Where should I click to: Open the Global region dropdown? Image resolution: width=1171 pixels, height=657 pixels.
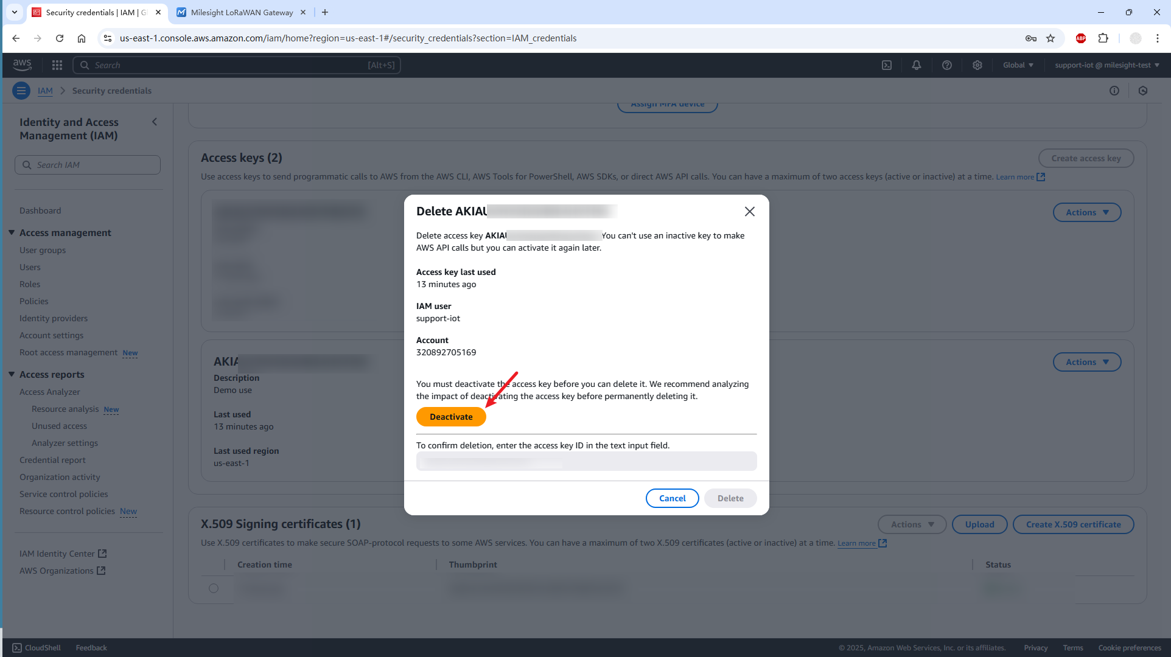tap(1018, 65)
